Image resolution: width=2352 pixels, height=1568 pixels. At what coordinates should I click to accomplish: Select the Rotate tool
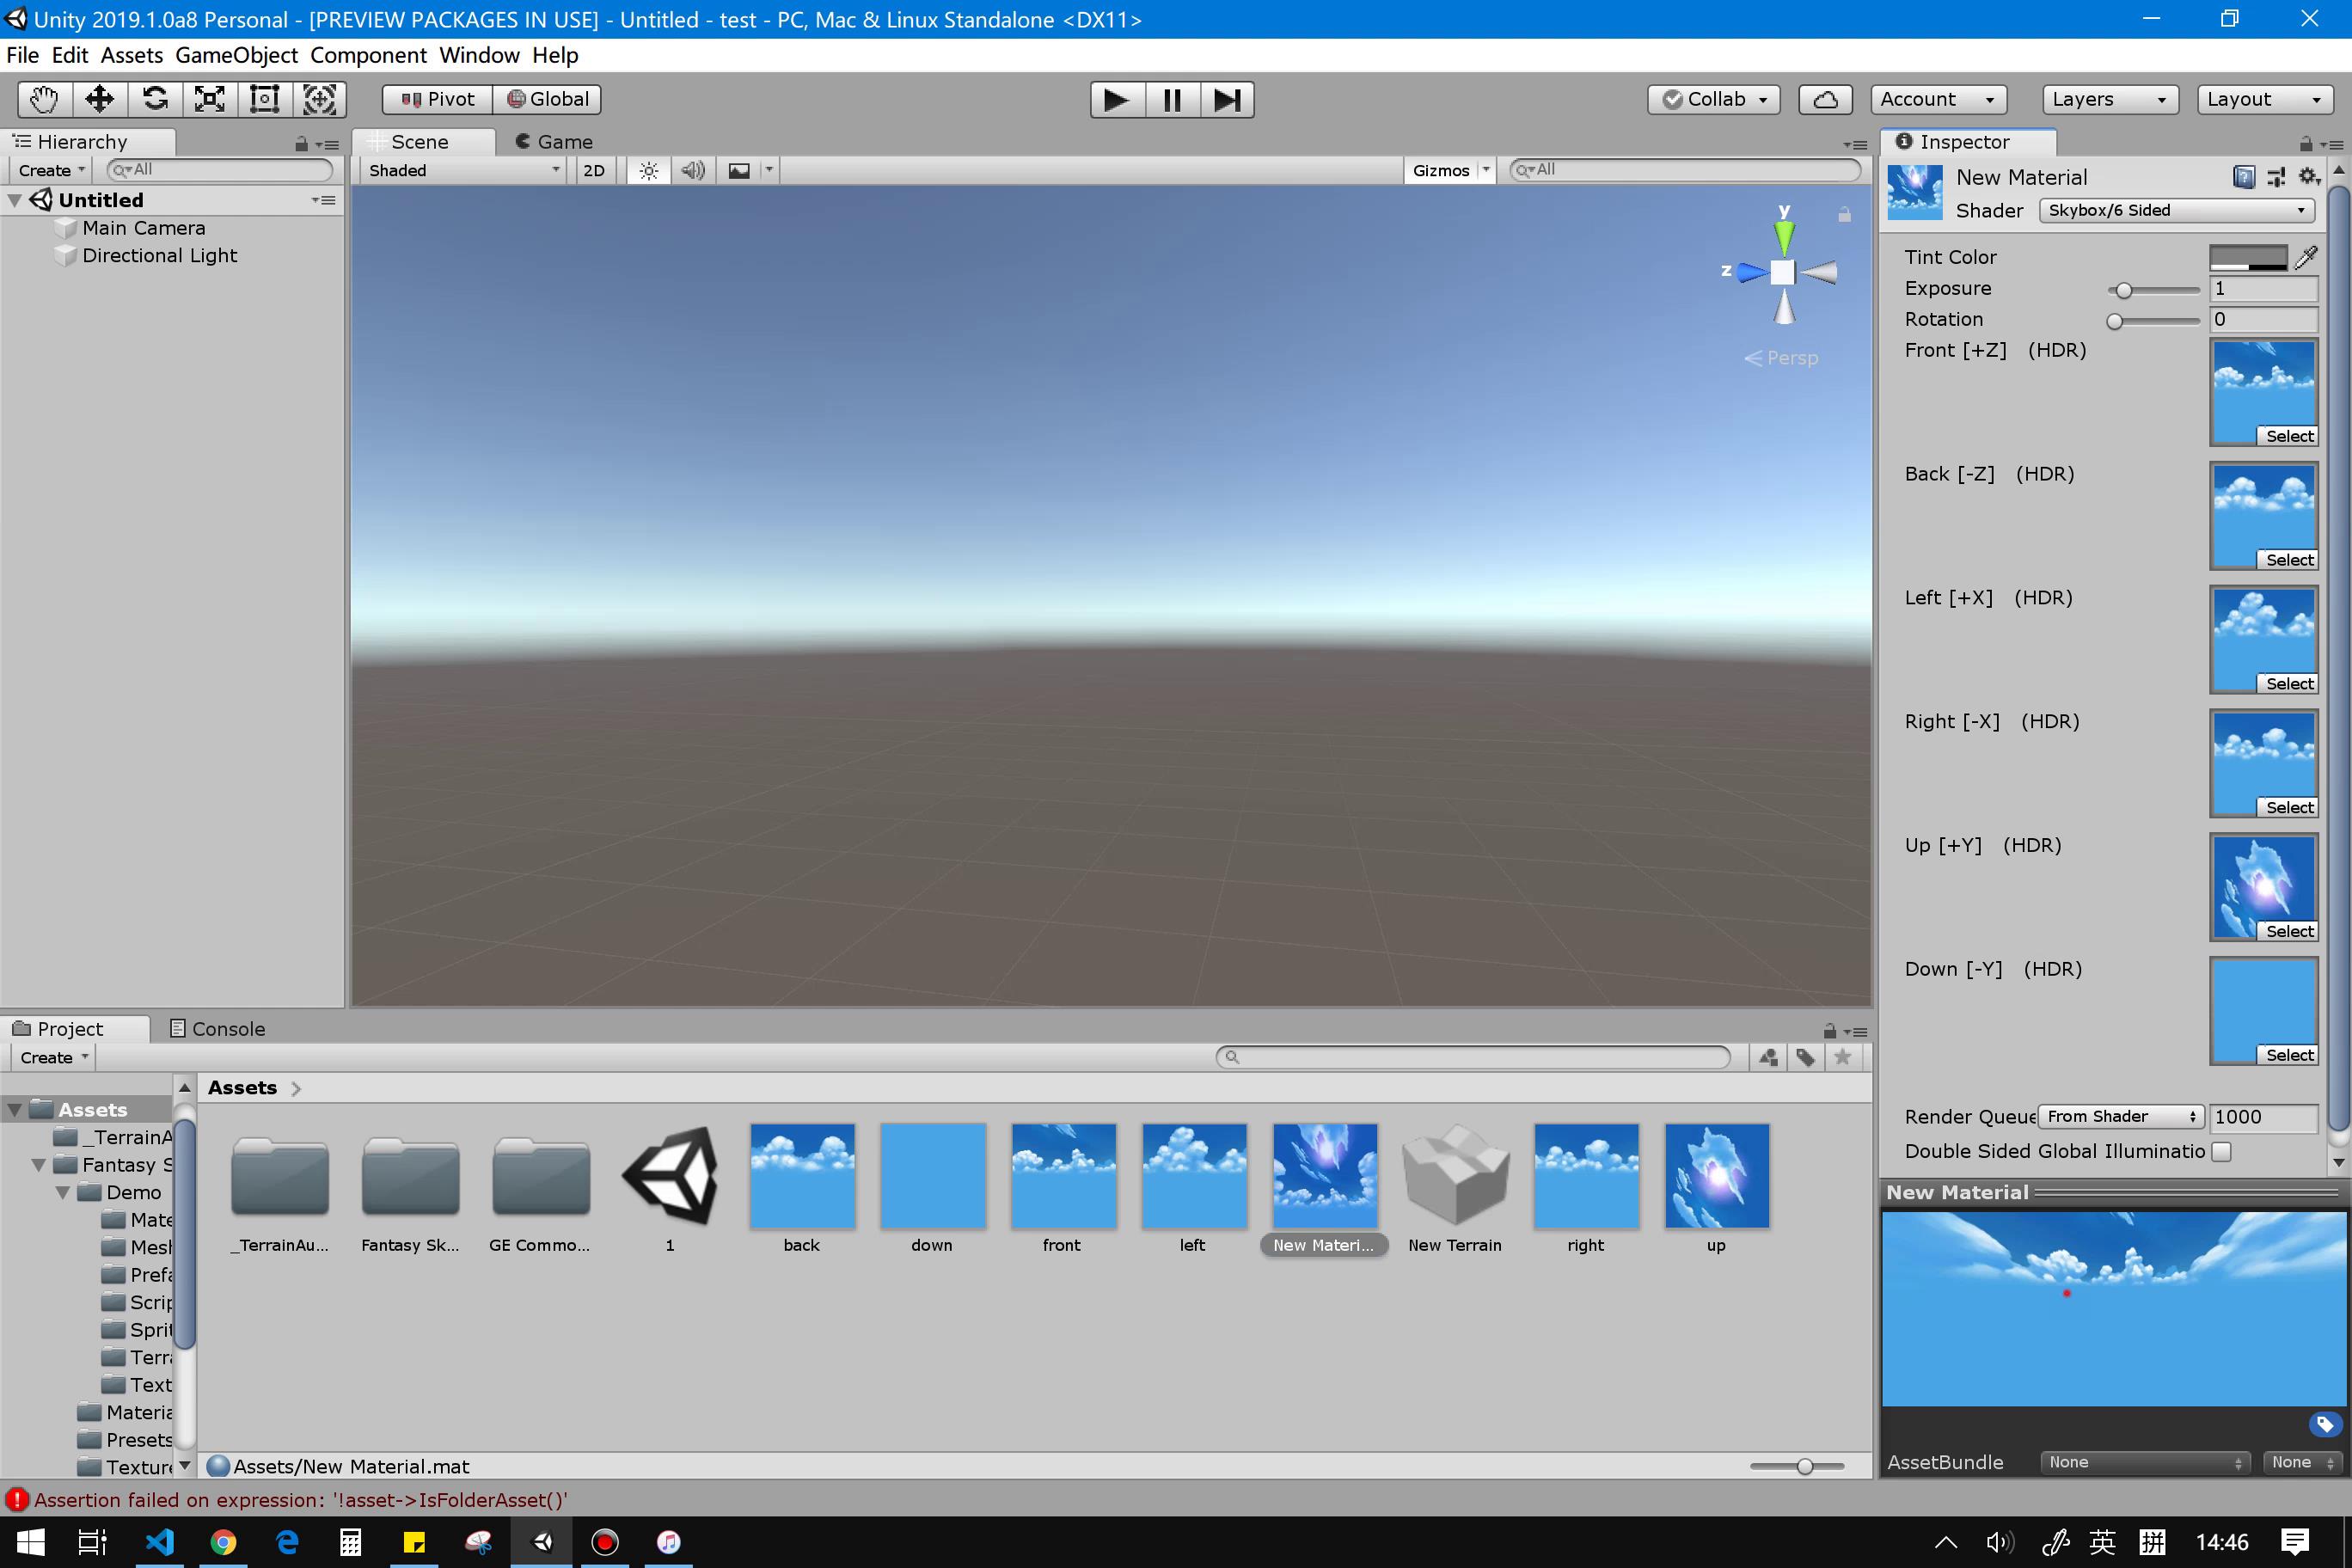[x=155, y=99]
